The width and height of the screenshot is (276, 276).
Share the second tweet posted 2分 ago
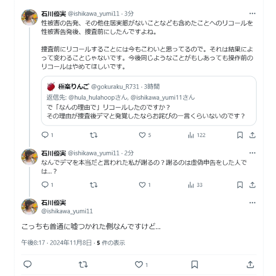(x=253, y=185)
